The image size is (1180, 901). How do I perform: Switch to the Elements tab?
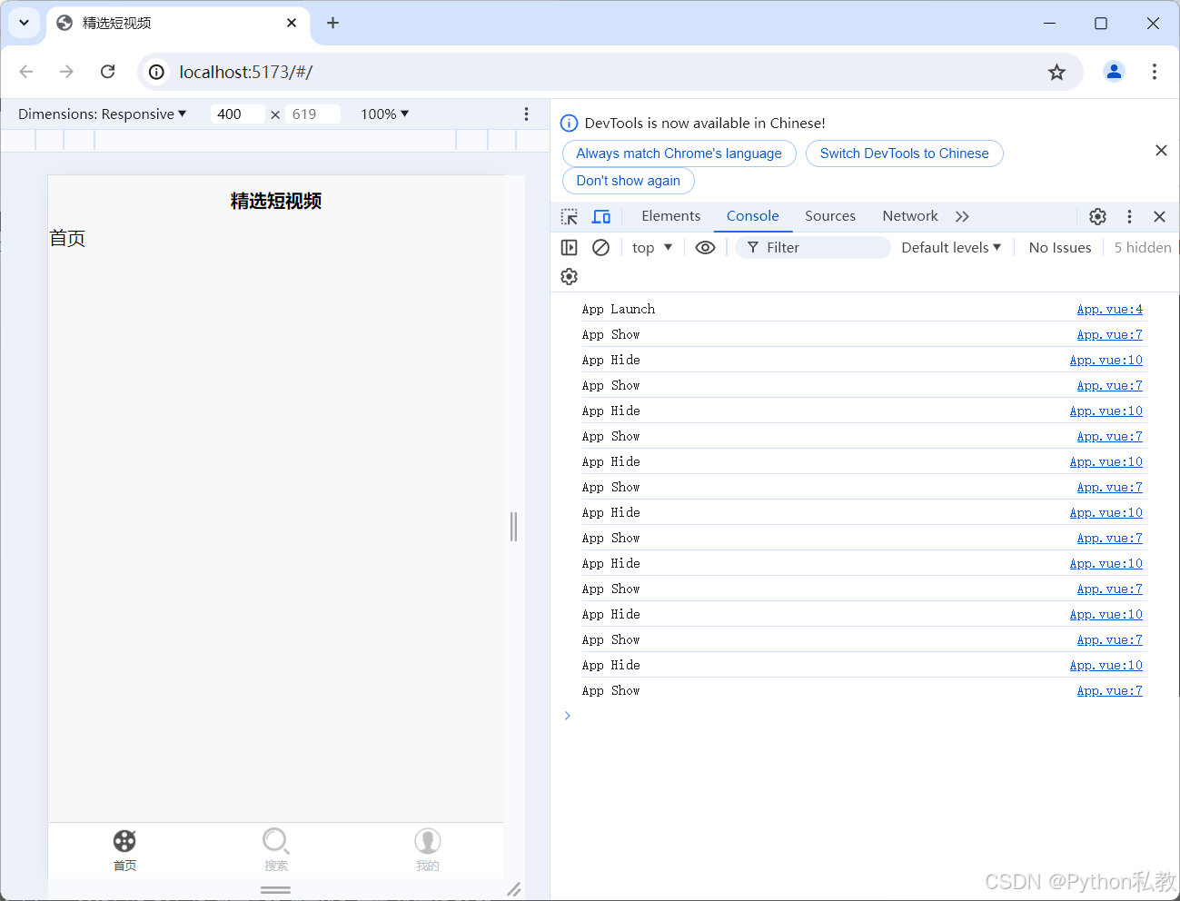pos(671,216)
